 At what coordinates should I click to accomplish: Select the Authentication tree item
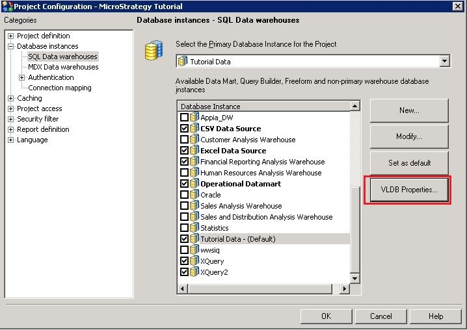pyautogui.click(x=51, y=77)
